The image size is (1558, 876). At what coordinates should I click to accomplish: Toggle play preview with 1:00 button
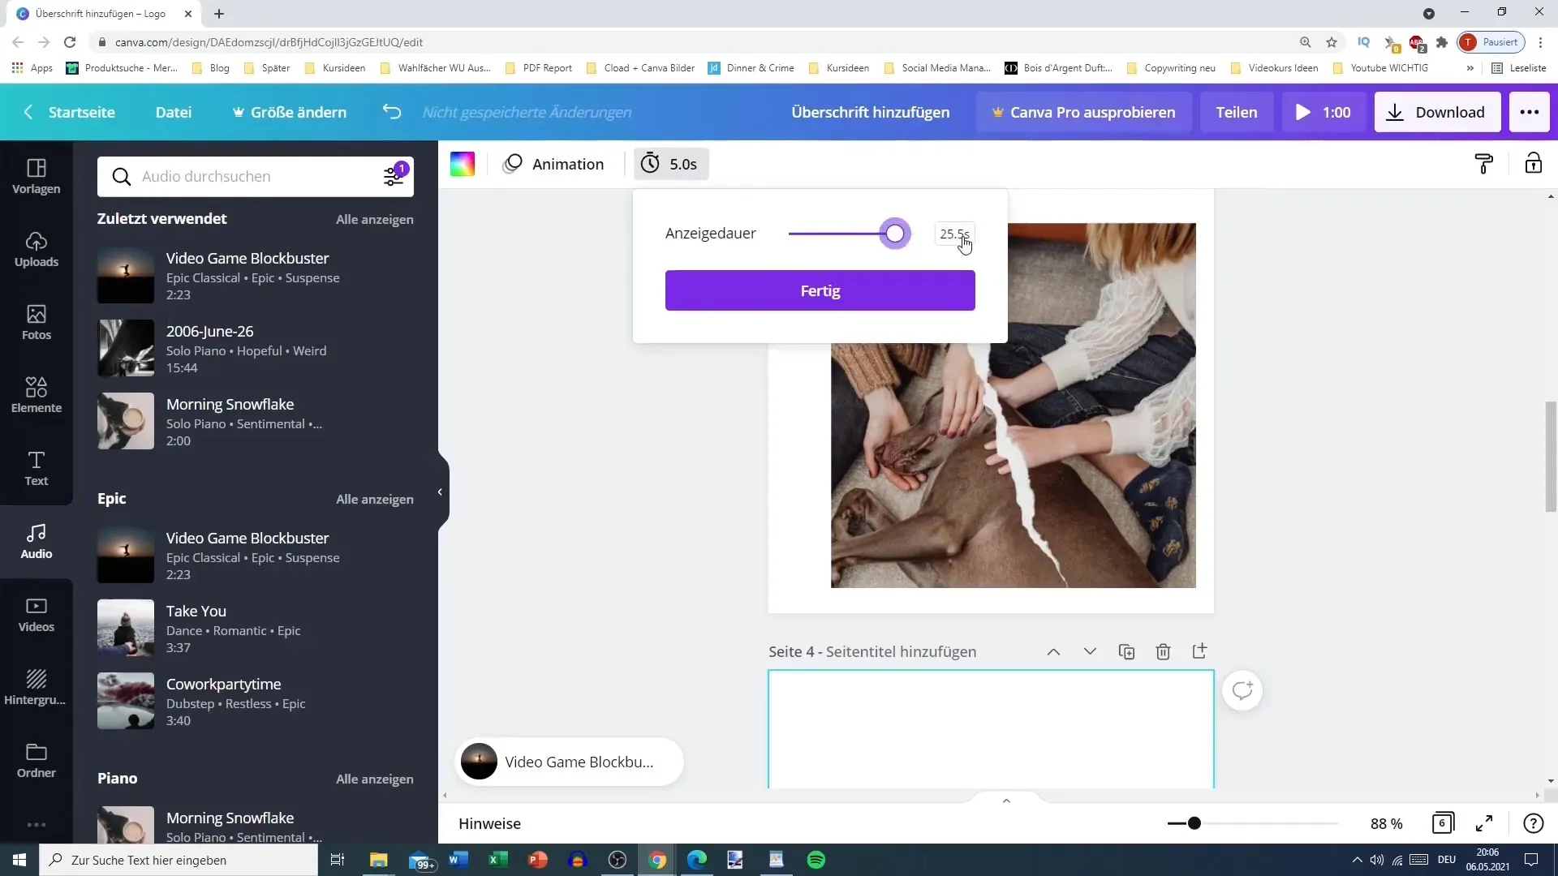(x=1323, y=111)
